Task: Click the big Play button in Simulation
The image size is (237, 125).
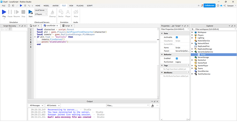Action: coord(4,12)
